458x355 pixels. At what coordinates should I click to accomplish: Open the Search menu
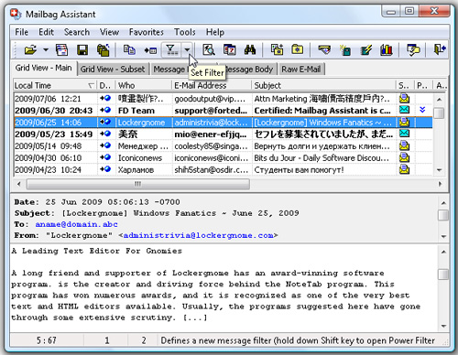[77, 32]
